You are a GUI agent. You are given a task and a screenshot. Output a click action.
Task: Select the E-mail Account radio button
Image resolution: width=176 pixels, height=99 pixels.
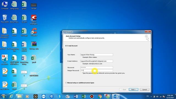click(x=66, y=46)
